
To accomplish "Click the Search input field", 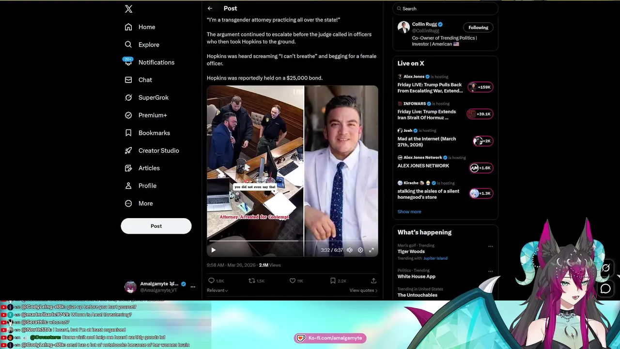I will point(445,8).
